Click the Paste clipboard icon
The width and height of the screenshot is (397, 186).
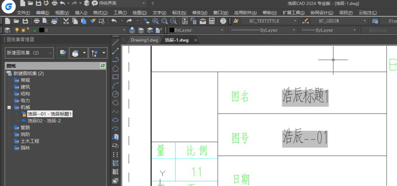click(x=84, y=21)
